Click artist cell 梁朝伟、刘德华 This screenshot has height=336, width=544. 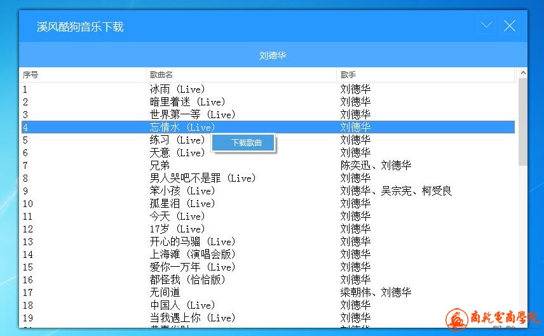click(x=376, y=293)
